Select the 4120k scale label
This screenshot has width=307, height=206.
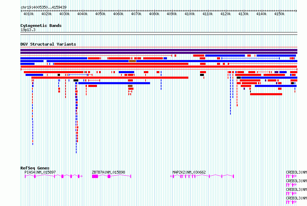[x=226, y=14]
